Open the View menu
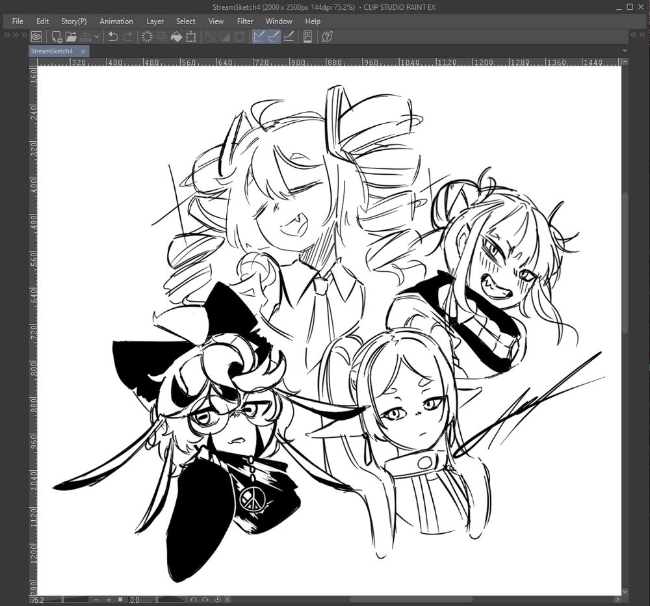650x606 pixels. tap(216, 21)
